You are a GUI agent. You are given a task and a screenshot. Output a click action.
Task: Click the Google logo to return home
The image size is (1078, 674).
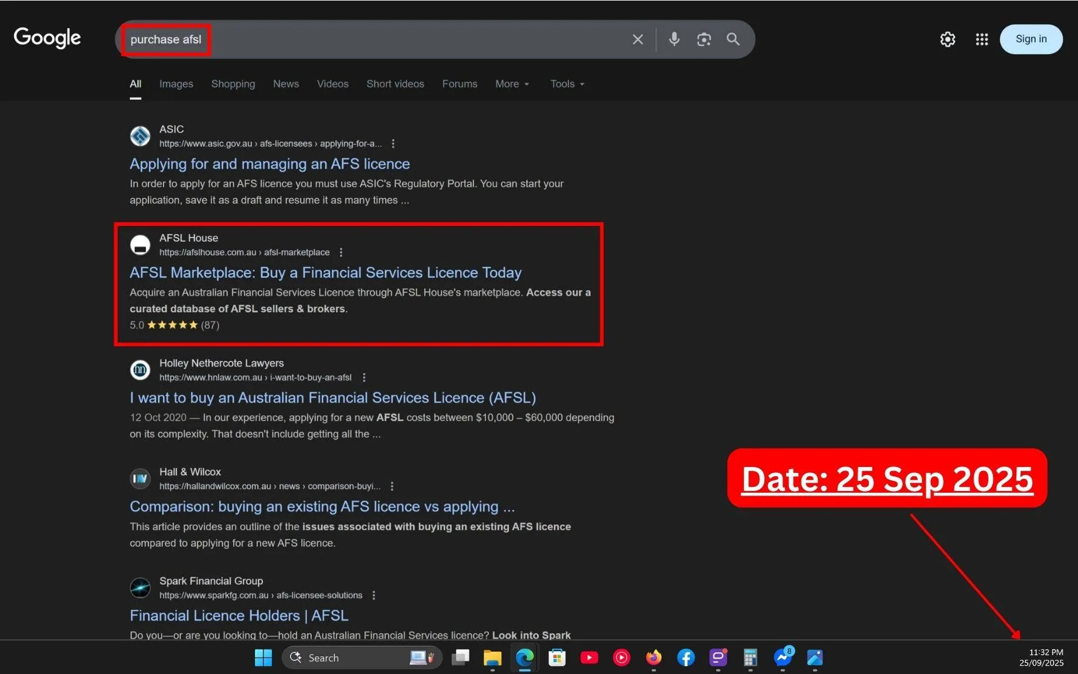click(47, 38)
